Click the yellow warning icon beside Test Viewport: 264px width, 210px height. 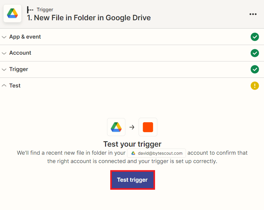(255, 86)
